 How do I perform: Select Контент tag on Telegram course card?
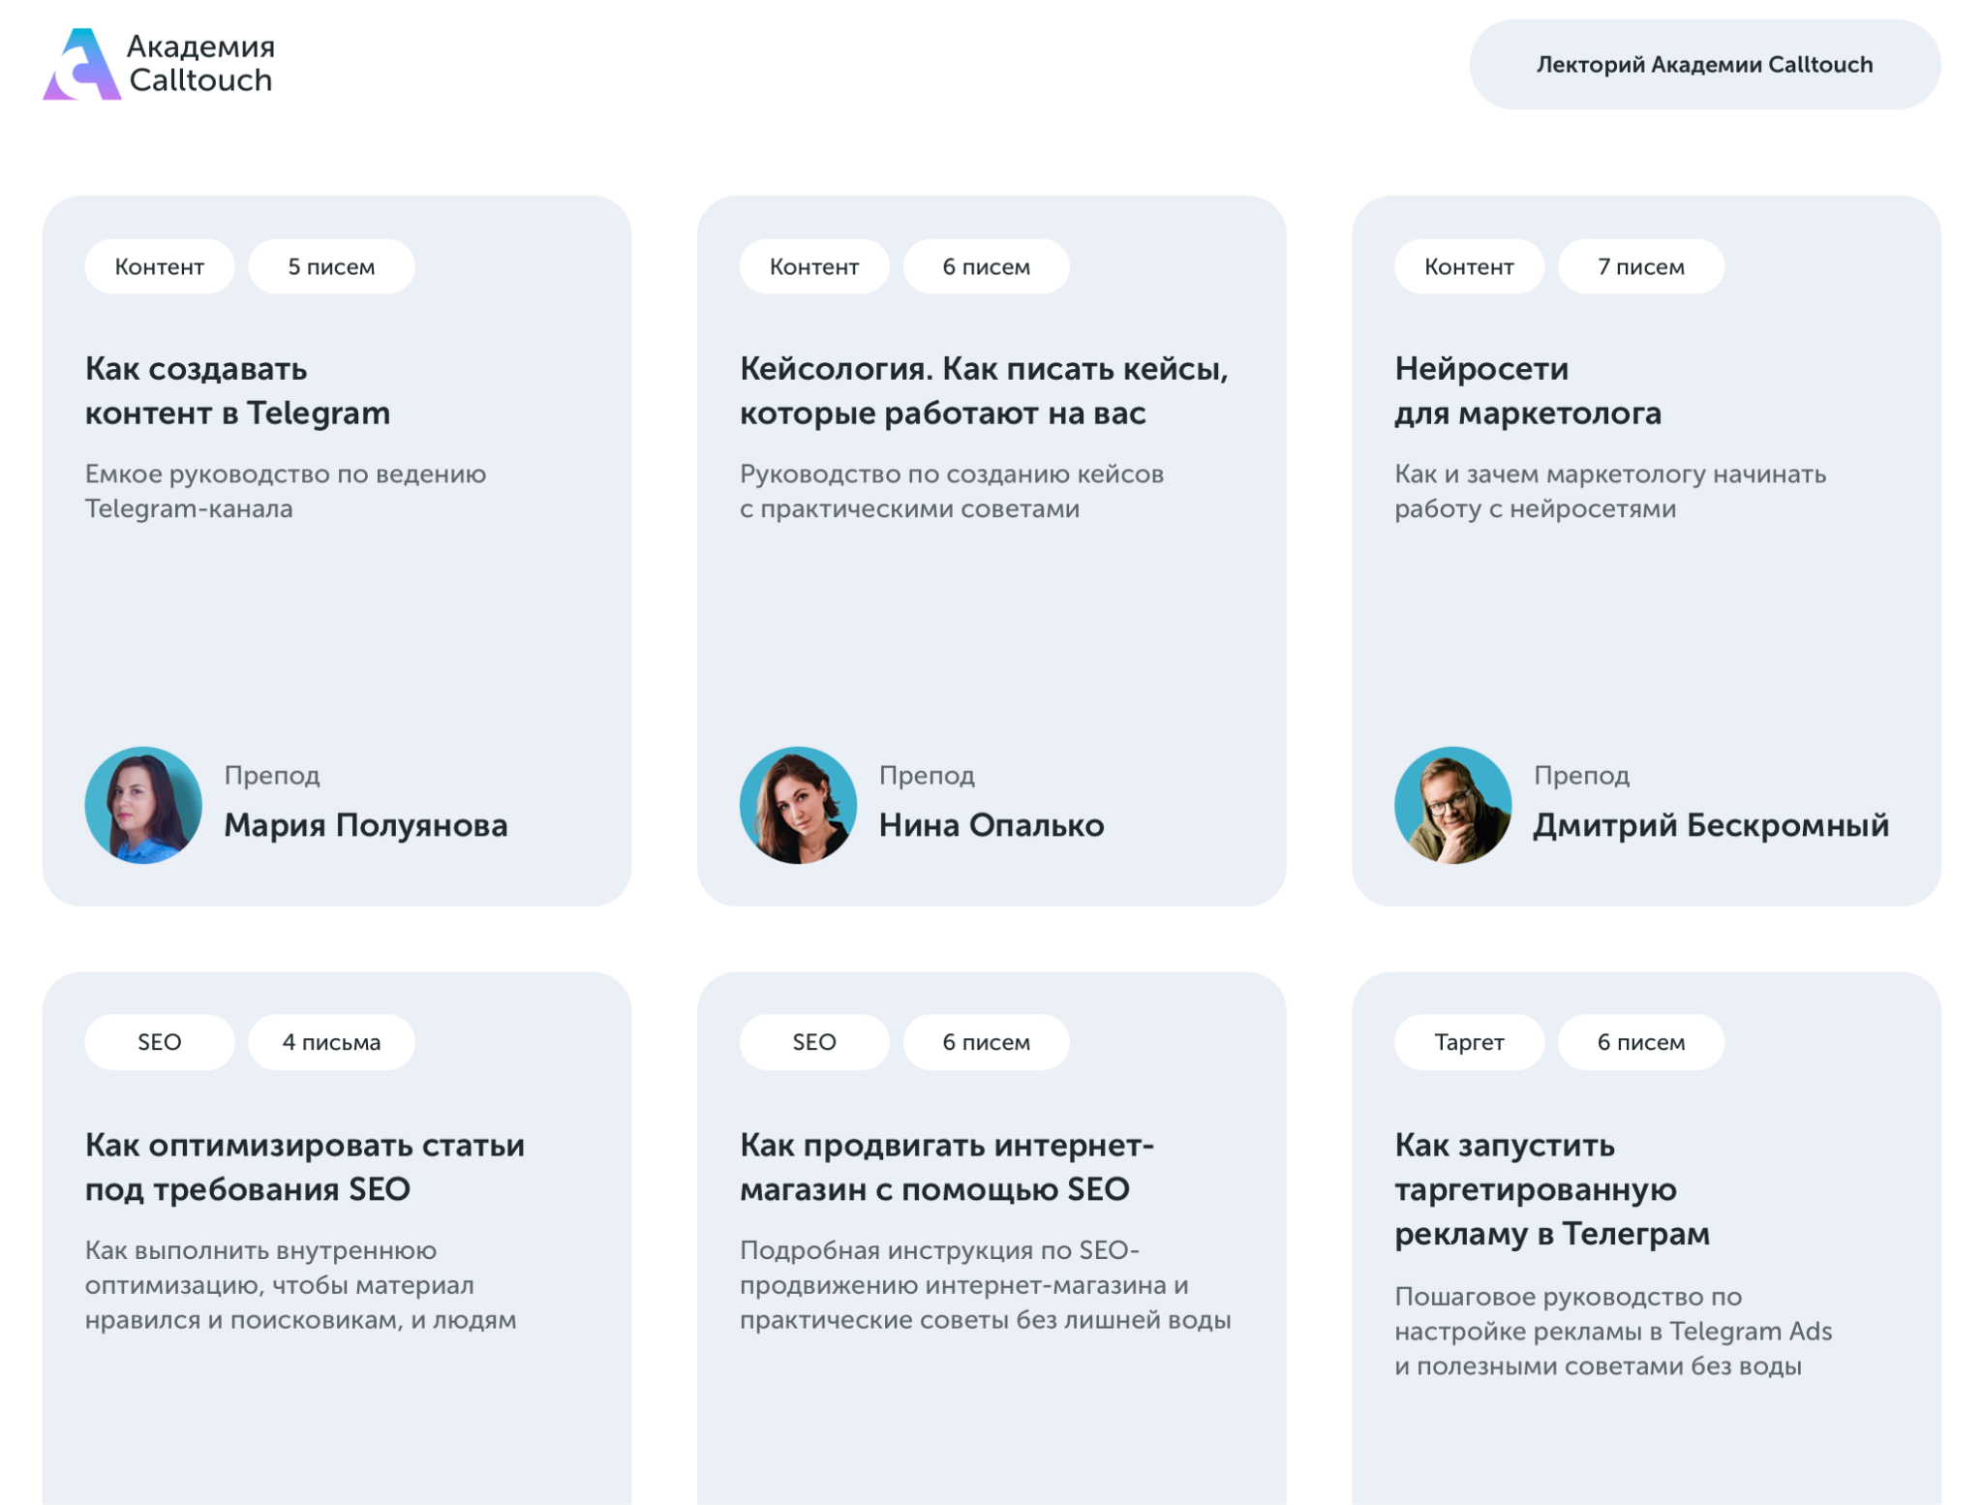point(160,266)
